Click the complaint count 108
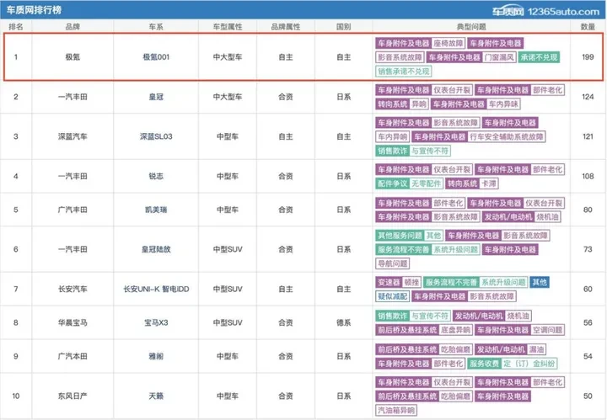 click(x=588, y=176)
